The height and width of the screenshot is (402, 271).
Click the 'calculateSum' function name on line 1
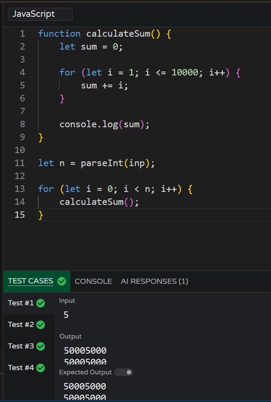(118, 34)
